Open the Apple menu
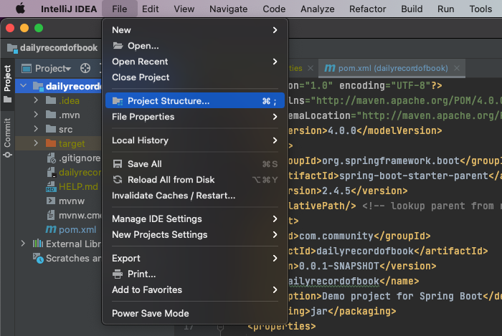Viewport: 502px width, 336px height. pos(21,9)
